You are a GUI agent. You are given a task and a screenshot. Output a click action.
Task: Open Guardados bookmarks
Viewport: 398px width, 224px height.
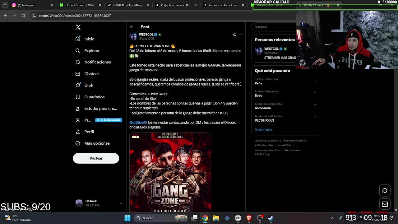90,97
